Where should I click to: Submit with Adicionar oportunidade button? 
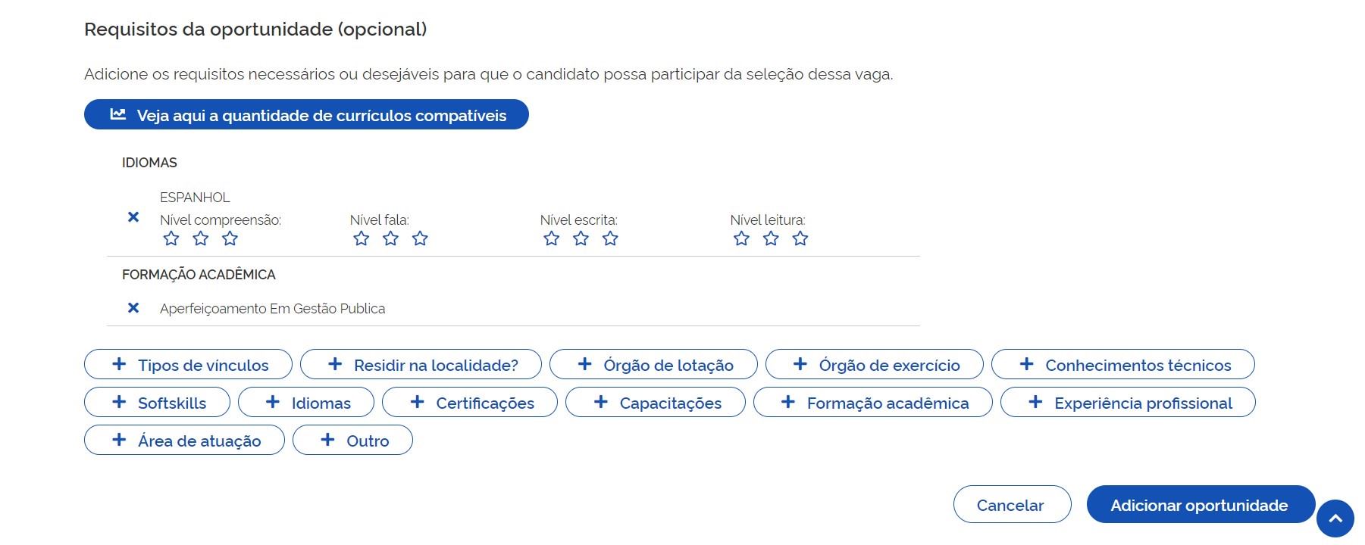coord(1200,505)
